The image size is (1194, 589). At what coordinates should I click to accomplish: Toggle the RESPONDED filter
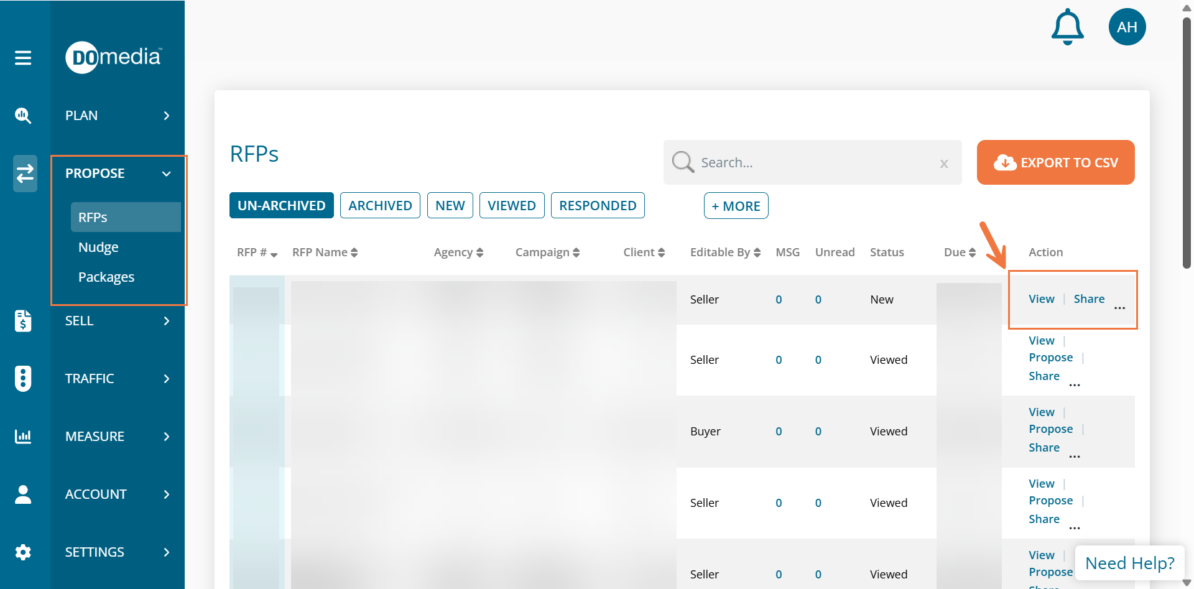597,206
